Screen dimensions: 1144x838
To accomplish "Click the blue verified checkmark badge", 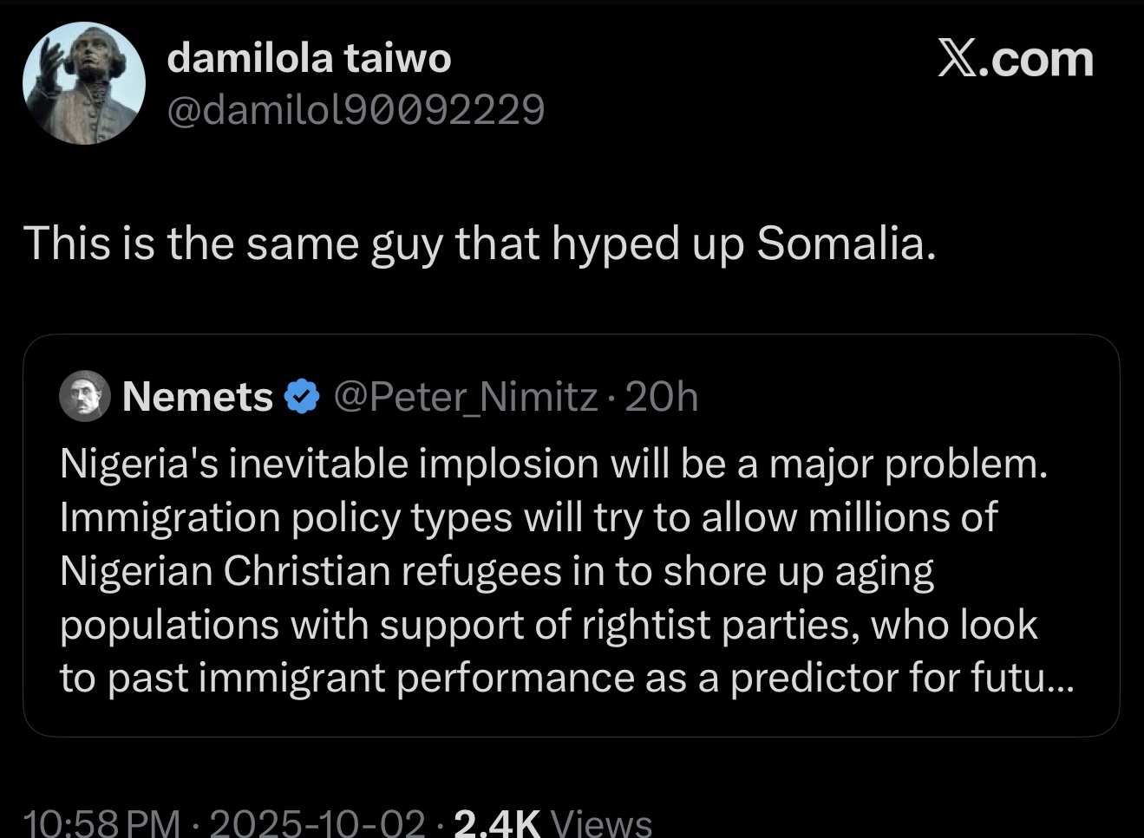I will pyautogui.click(x=301, y=397).
